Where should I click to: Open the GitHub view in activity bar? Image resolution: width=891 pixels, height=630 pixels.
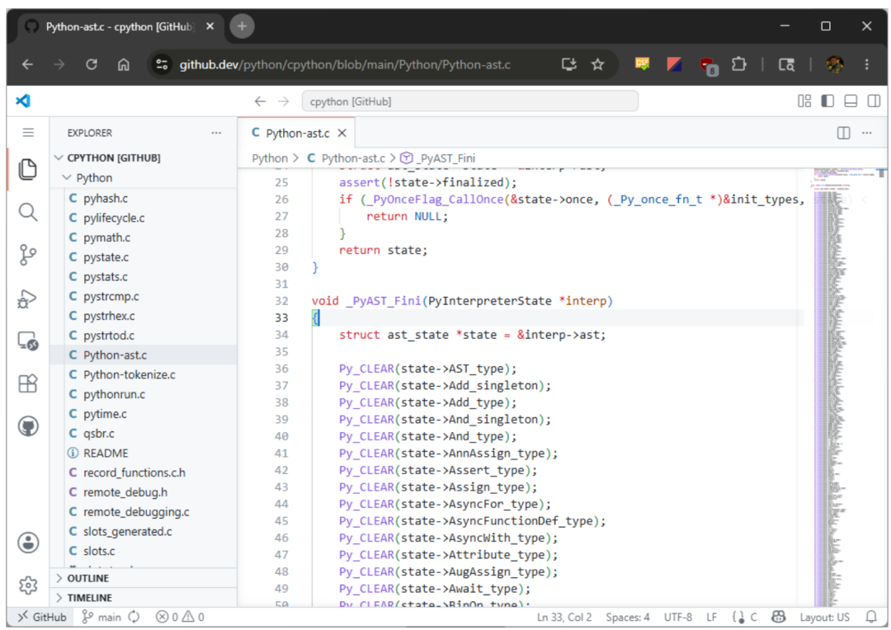click(27, 426)
